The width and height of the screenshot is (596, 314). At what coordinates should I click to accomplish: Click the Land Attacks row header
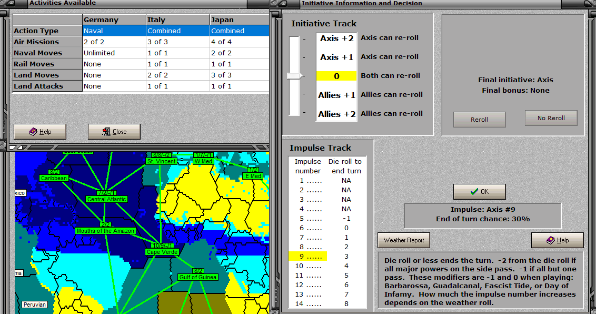pyautogui.click(x=47, y=86)
